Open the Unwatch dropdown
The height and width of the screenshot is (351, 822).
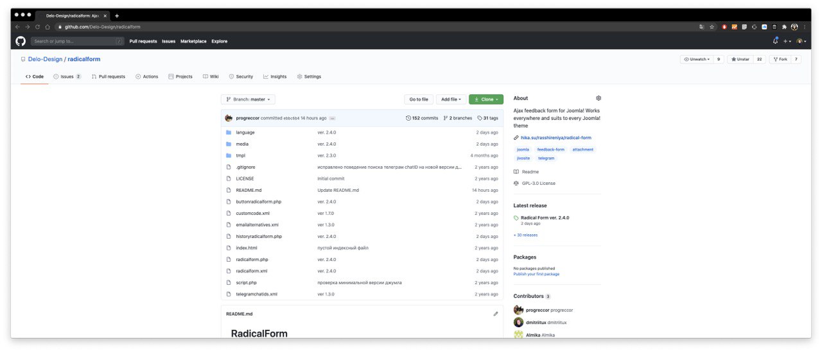click(696, 59)
